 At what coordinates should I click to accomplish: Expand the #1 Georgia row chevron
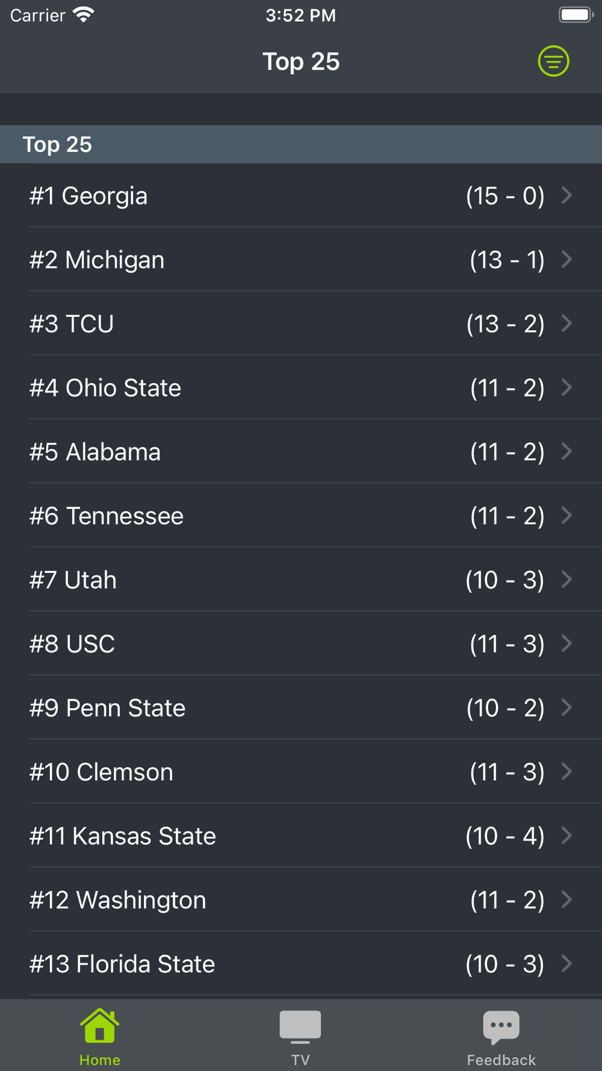tap(566, 195)
